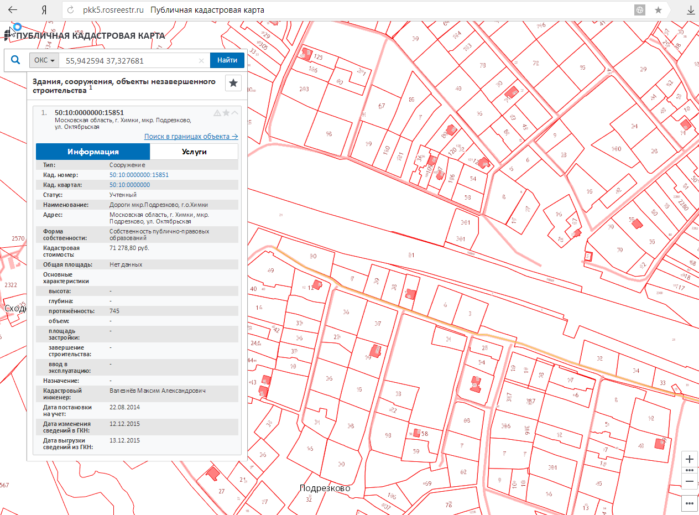Screen dimensions: 699x515
Task: Open cadastral number 50:10:0000000:15851 link
Action: 139,175
